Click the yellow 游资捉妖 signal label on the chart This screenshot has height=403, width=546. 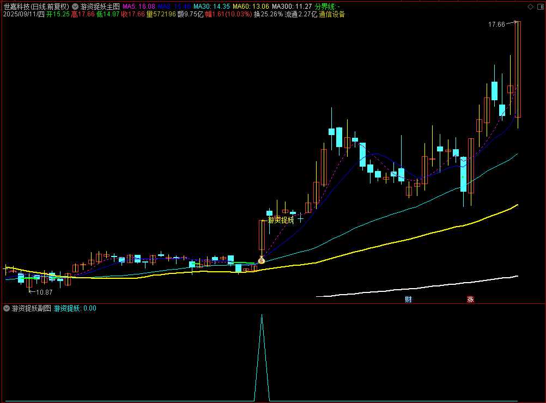281,220
